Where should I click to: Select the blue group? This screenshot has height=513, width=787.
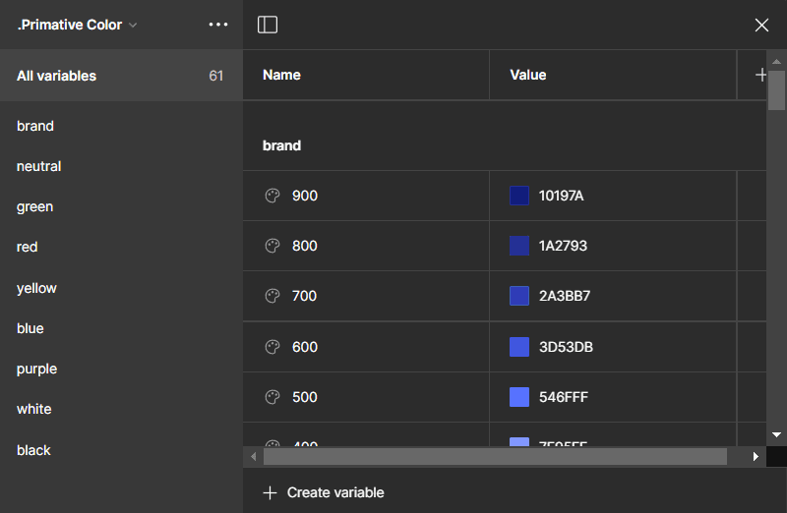click(x=30, y=328)
